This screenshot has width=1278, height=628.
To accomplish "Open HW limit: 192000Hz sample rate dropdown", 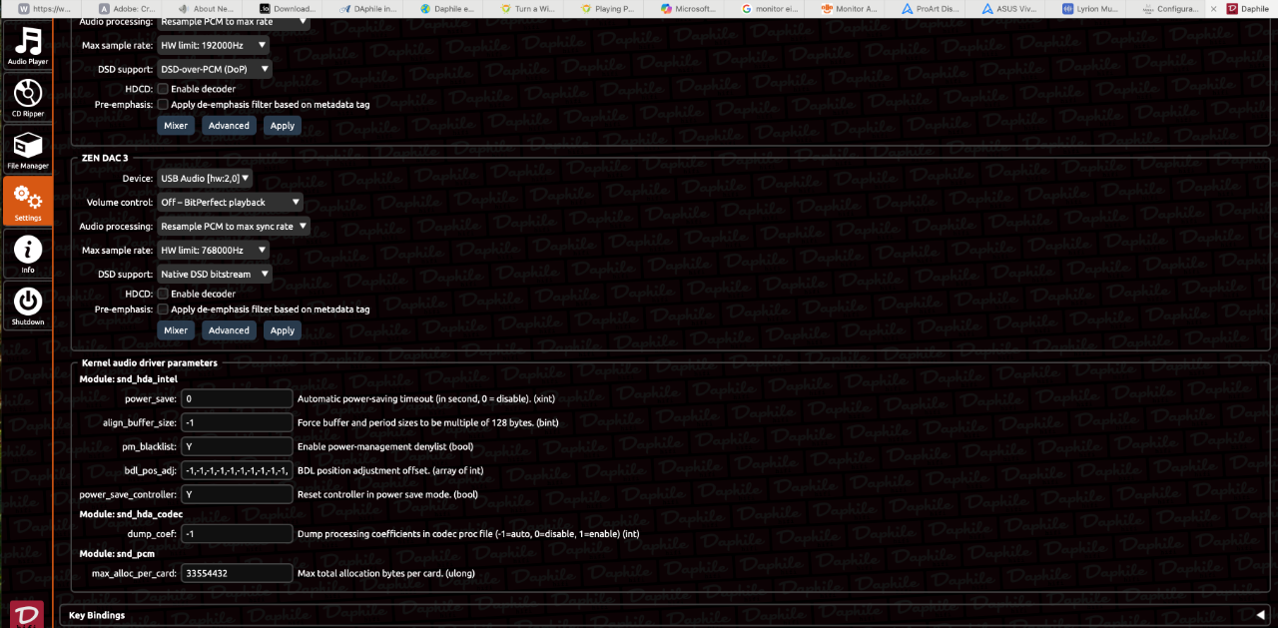I will click(x=214, y=45).
